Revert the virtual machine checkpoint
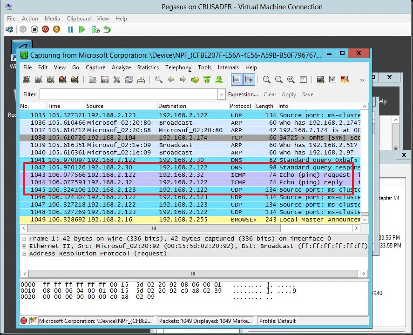Viewport: 413px width, 335px height. 107,29
